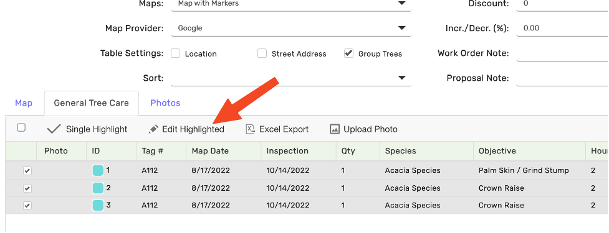Select the General Tree Care tab
This screenshot has width=609, height=233.
click(x=91, y=103)
